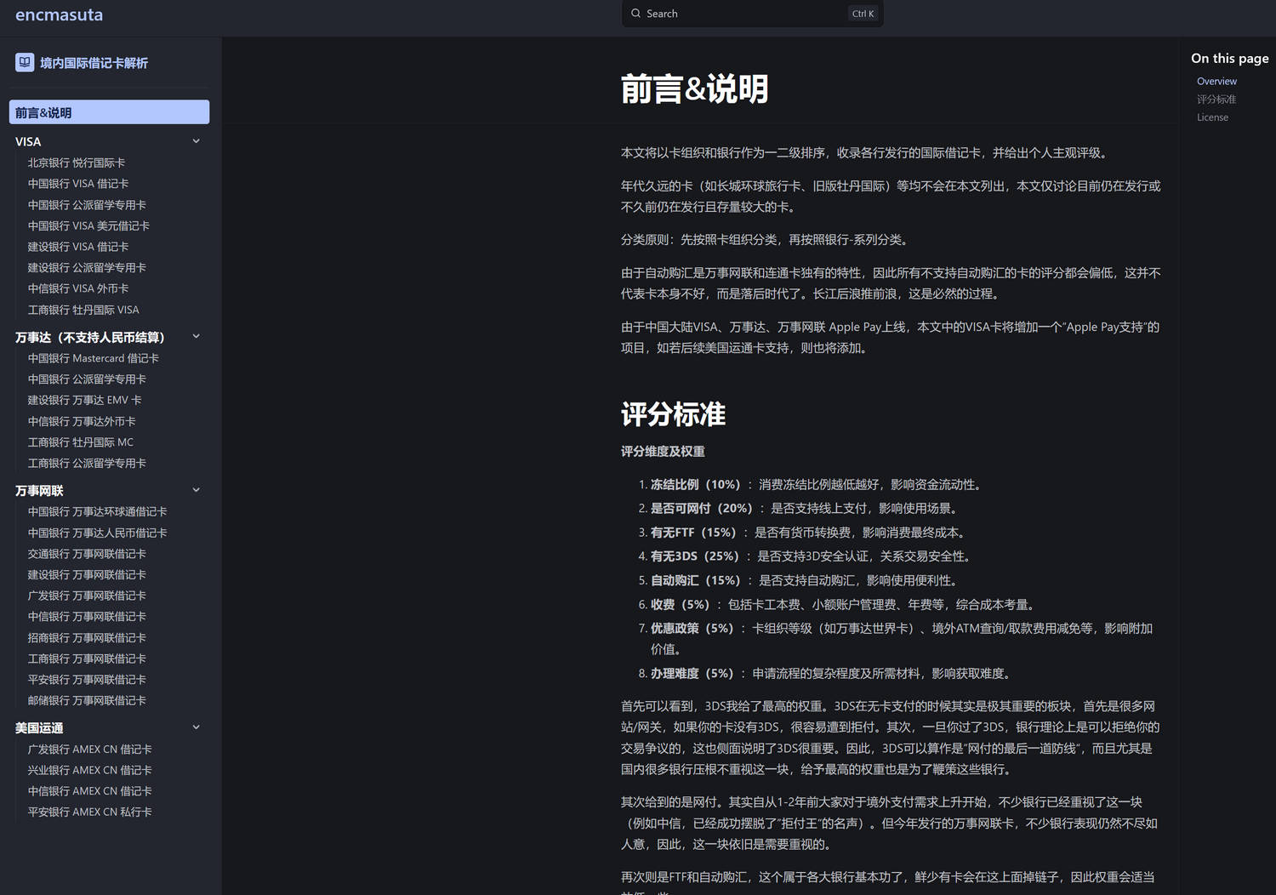
Task: Collapse the 万事达 section chevron
Action: [x=196, y=336]
